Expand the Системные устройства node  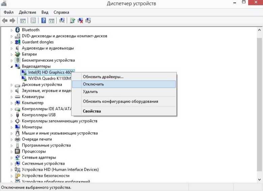pyautogui.click(x=11, y=164)
